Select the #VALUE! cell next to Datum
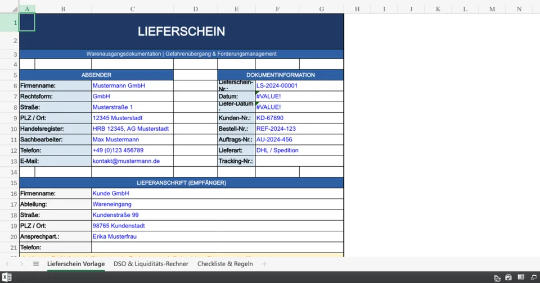 299,96
